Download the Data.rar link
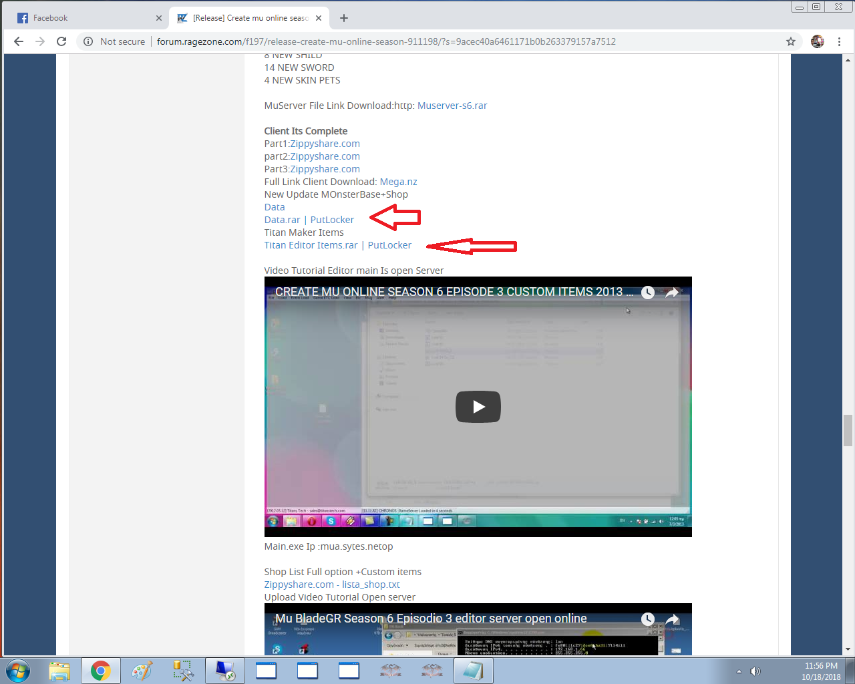Image resolution: width=855 pixels, height=684 pixels. pos(283,220)
